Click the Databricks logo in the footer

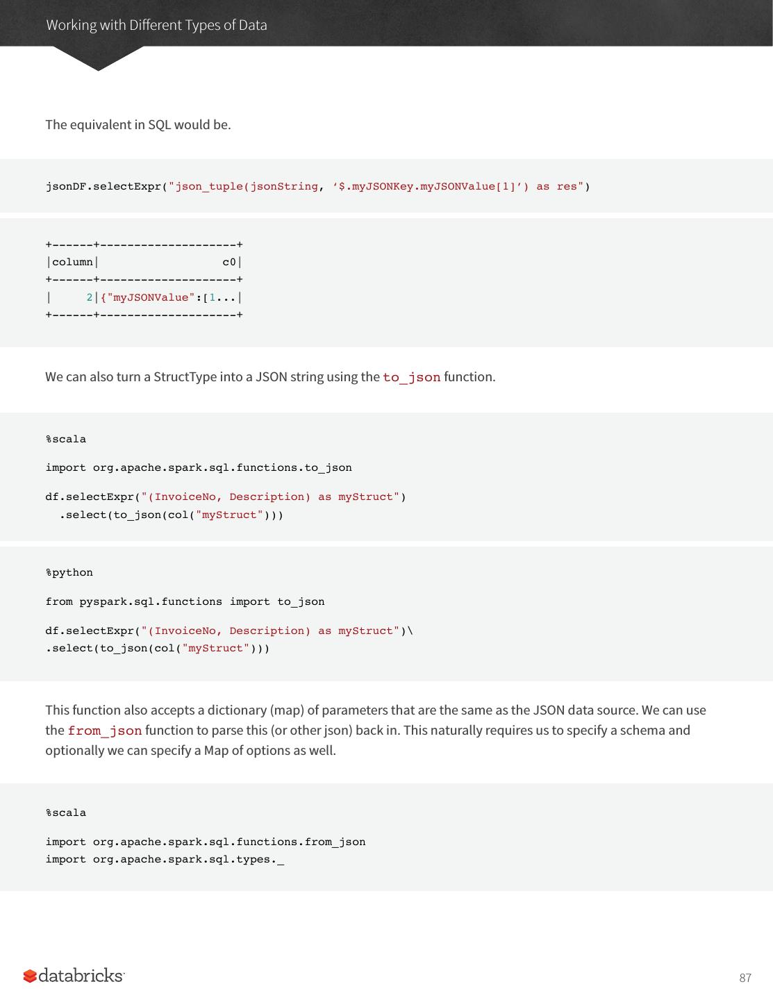74,976
